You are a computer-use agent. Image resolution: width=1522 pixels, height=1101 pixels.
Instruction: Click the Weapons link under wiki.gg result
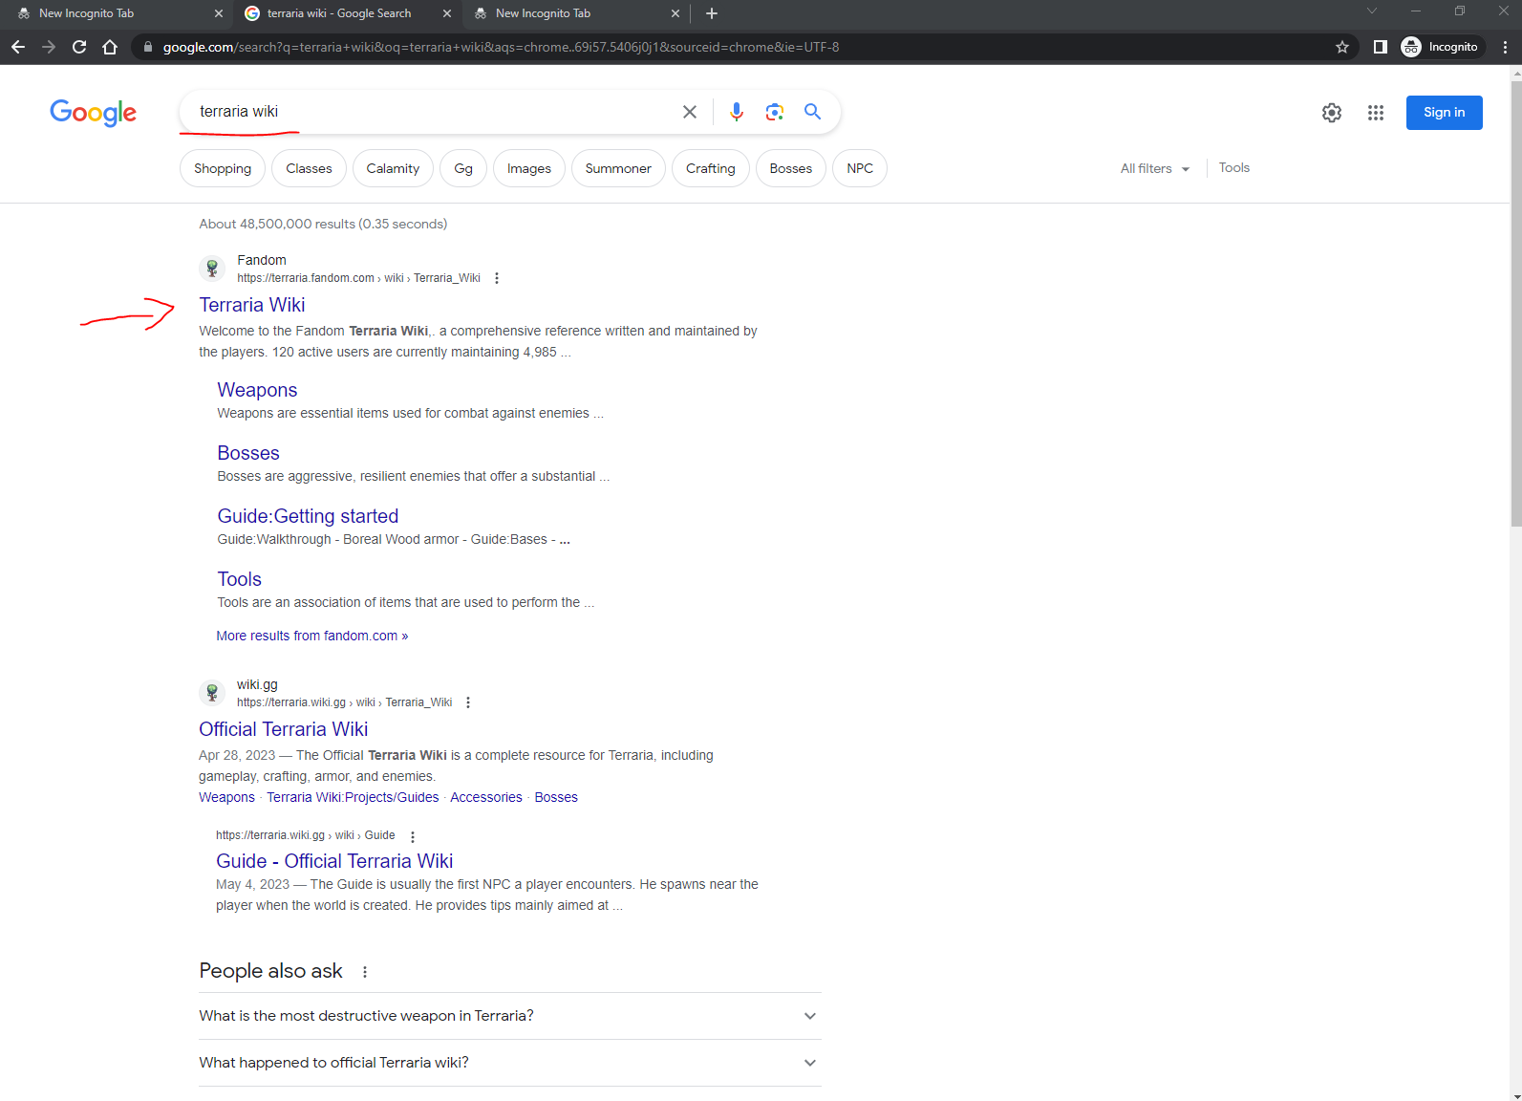click(226, 797)
